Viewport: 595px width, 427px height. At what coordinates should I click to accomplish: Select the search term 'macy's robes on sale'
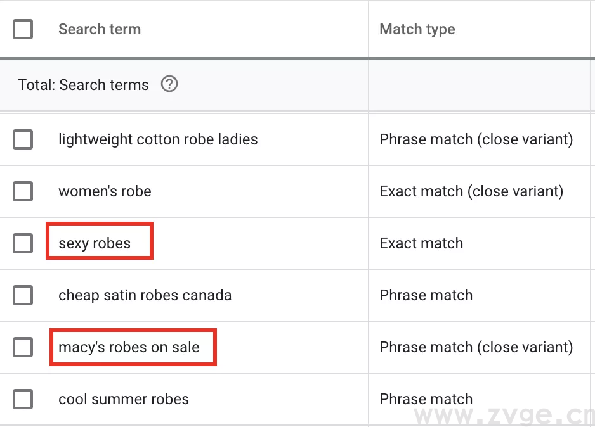point(129,347)
